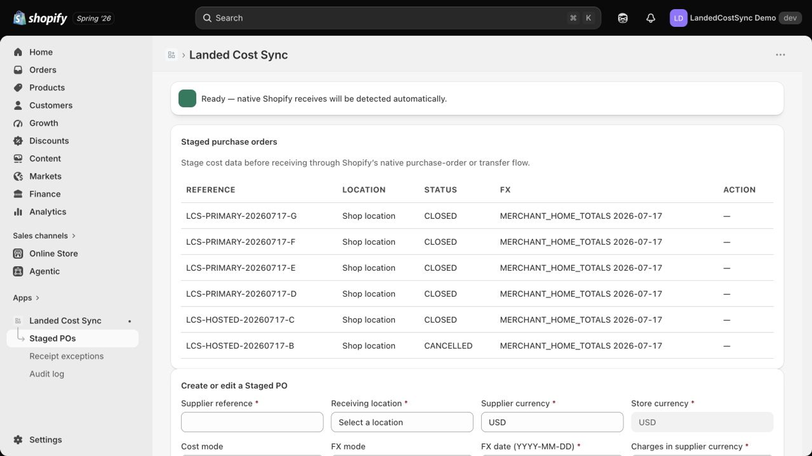Click the app icon beside the page title

(172, 55)
